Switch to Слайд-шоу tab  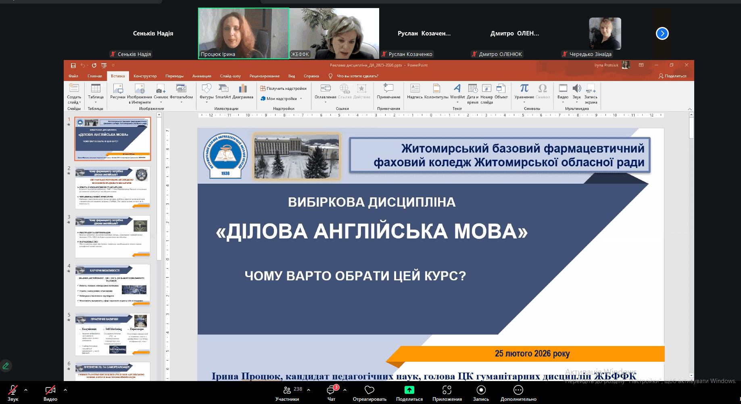230,76
